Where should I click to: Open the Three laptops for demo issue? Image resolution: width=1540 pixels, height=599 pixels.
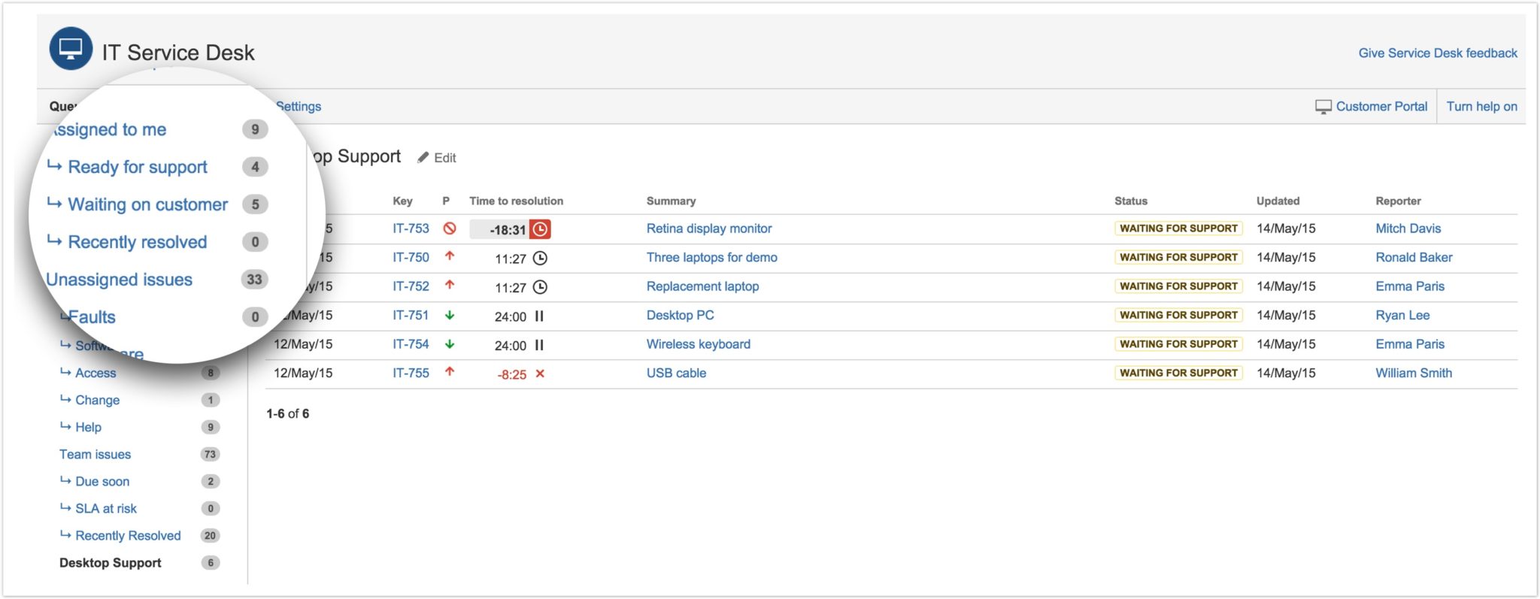(x=712, y=257)
